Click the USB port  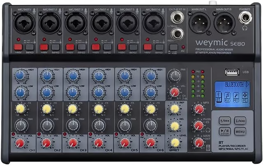232,72
